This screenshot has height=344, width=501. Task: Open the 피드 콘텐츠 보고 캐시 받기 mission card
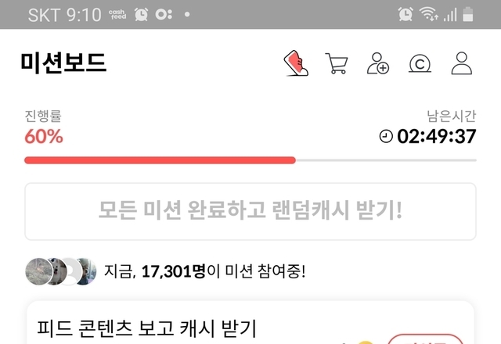coord(250,322)
